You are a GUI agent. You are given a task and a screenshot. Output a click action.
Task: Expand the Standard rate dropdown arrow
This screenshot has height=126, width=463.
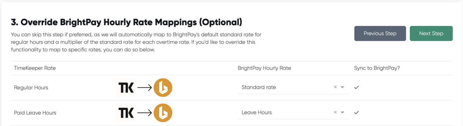342,87
